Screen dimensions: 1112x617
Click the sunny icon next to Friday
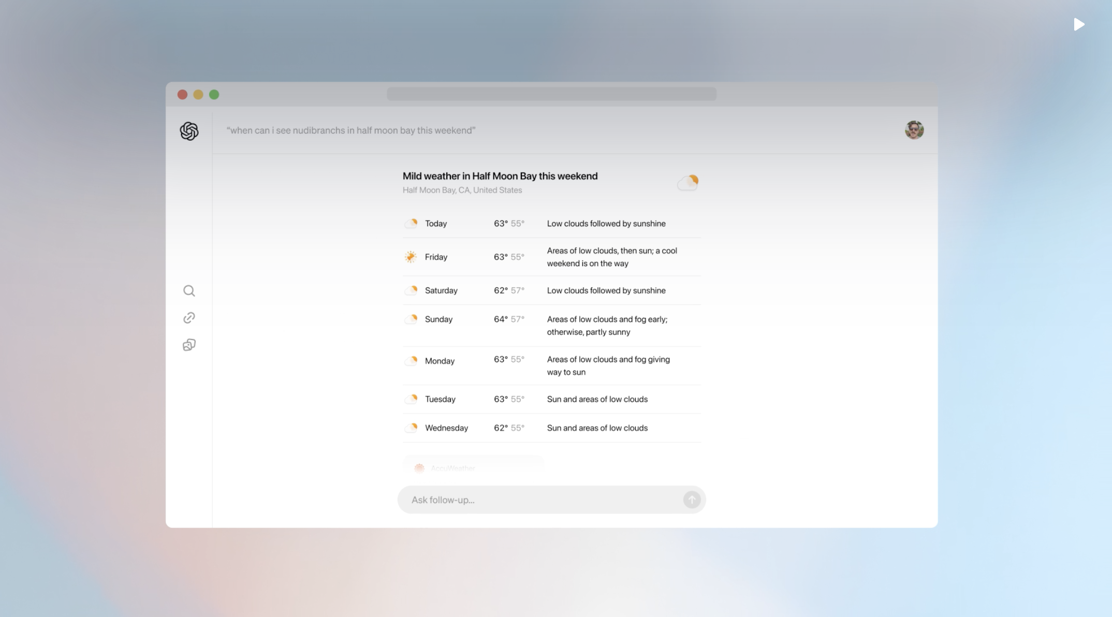click(411, 257)
